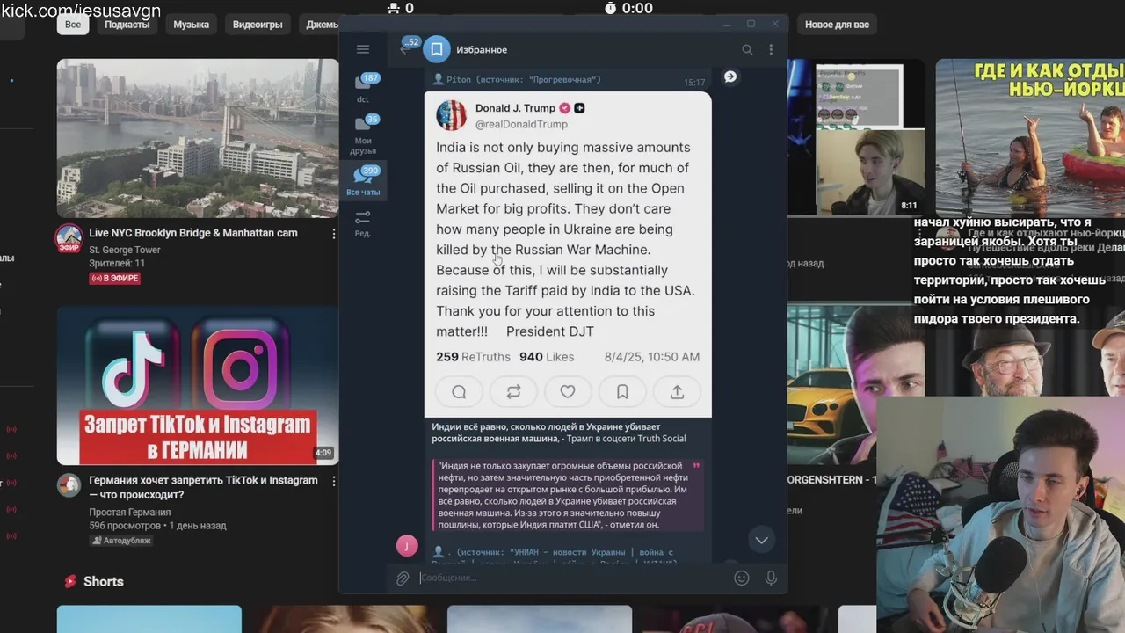Click the Donald J. Trump profile picture
Viewport: 1125px width, 633px height.
click(452, 115)
